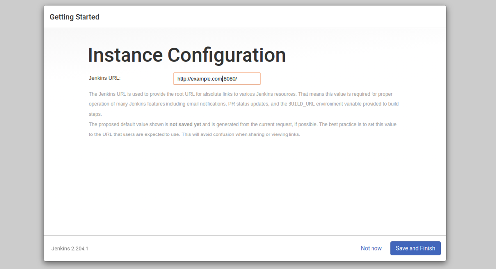Choose the Not now link
Image resolution: width=496 pixels, height=269 pixels.
point(371,248)
